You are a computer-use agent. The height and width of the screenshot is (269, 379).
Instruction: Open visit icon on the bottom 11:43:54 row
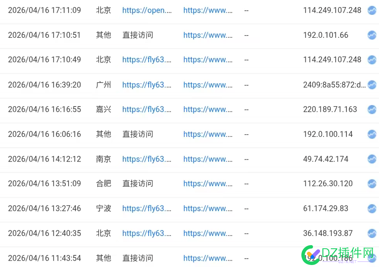click(x=373, y=258)
